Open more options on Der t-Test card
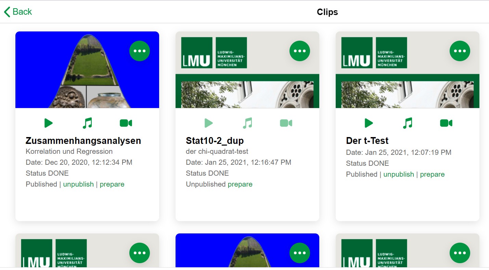The height and width of the screenshot is (270, 489). click(460, 51)
